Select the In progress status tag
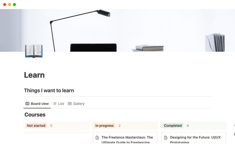Image resolution: width=235 pixels, height=147 pixels. 104,126
